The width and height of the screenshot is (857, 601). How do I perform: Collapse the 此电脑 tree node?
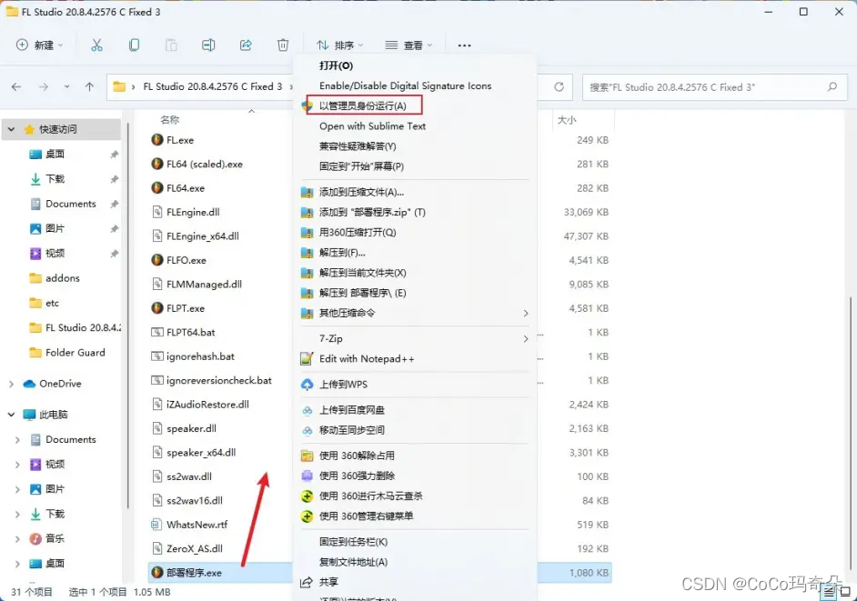point(11,415)
